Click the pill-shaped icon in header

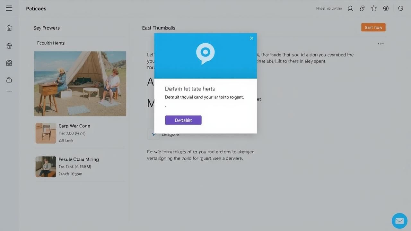(362, 9)
